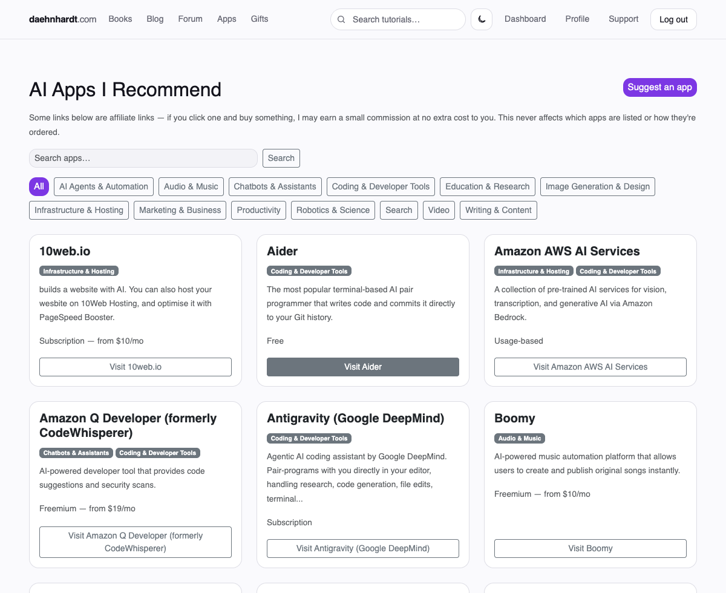Viewport: 726px width, 593px height.
Task: Click Visit Amazon Q Developer button
Action: click(136, 542)
